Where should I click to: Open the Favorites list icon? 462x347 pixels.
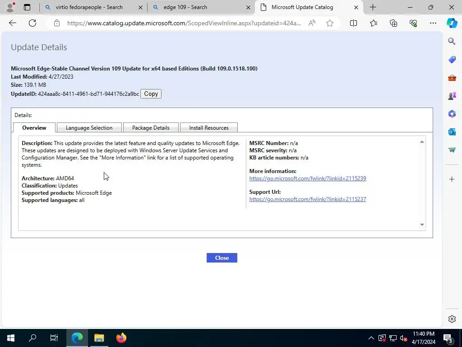pos(373,23)
